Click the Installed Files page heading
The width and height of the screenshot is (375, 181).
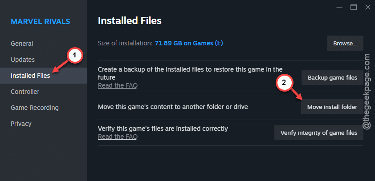130,21
